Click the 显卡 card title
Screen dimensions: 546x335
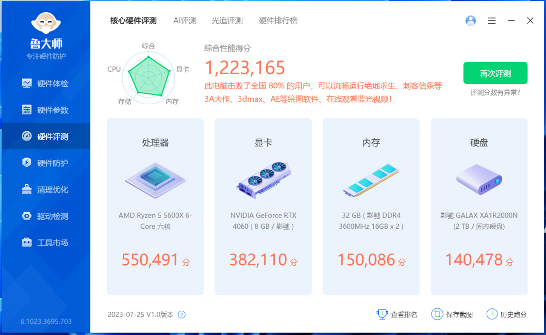click(263, 143)
